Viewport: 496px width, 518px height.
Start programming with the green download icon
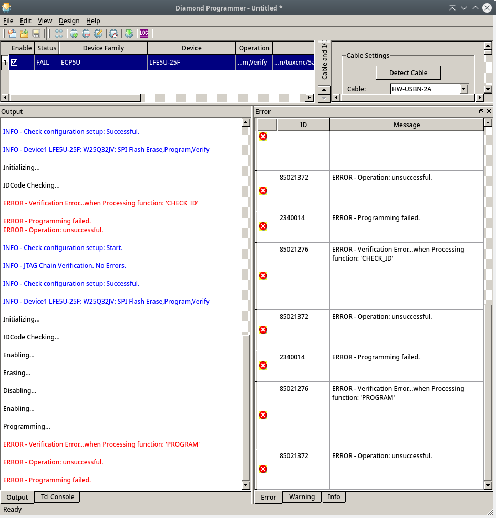point(129,34)
